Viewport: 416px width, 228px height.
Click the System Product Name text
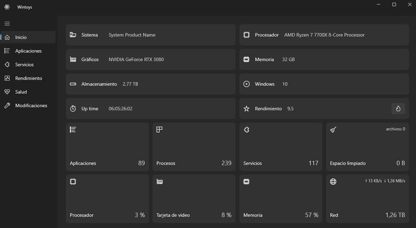pyautogui.click(x=132, y=35)
